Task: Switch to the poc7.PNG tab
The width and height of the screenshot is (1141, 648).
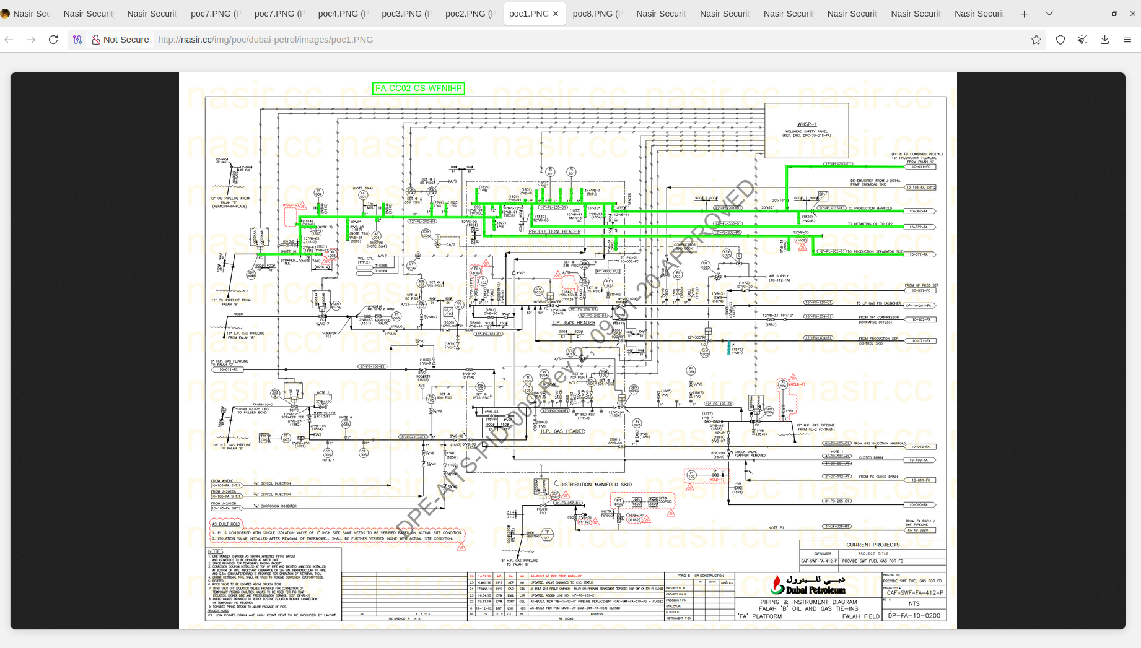Action: click(216, 14)
